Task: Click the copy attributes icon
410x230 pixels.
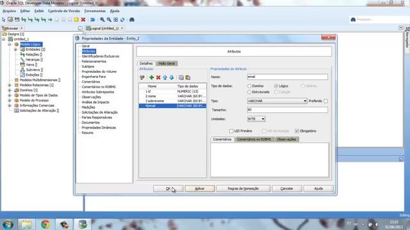Action: tap(181, 77)
